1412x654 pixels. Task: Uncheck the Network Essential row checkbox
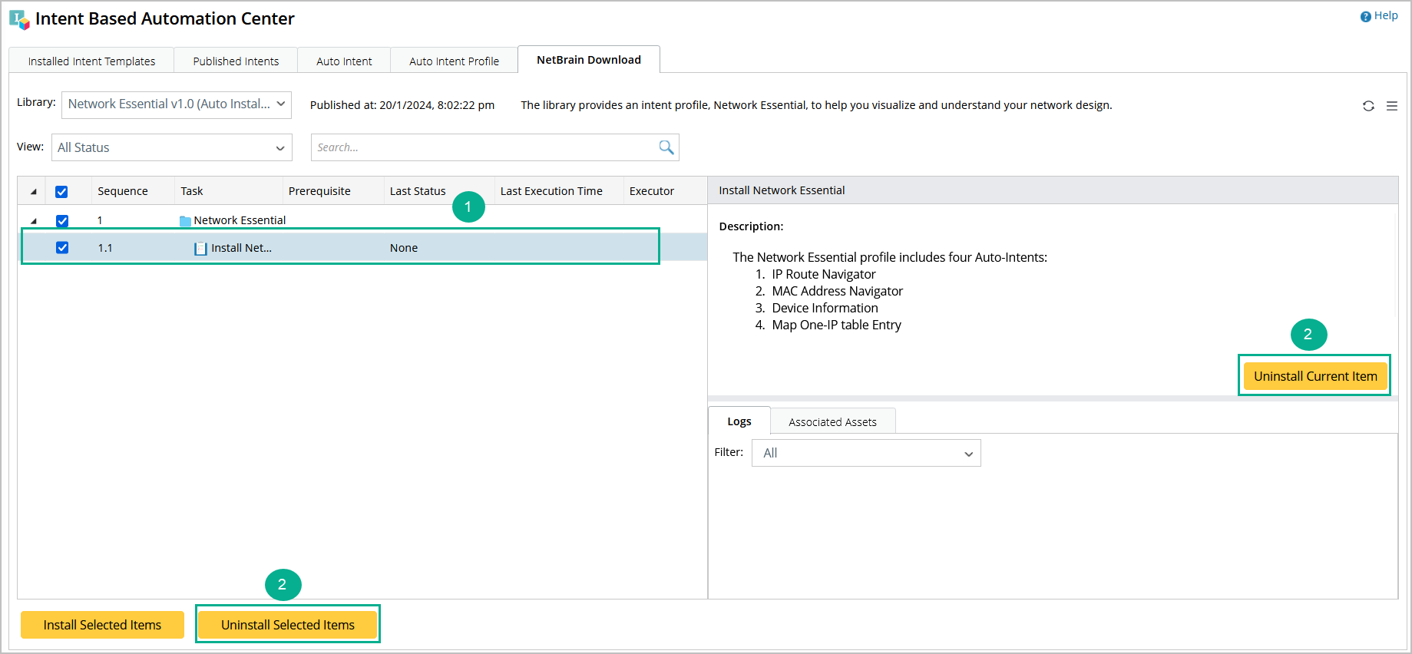click(62, 221)
